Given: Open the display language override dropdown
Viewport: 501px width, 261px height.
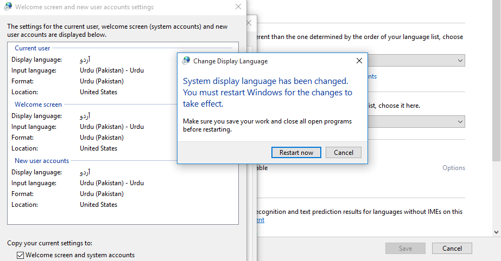Looking at the screenshot, I should 416,60.
